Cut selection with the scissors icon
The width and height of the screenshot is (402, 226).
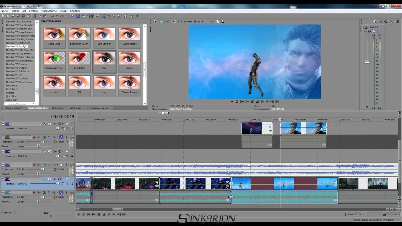point(35,16)
